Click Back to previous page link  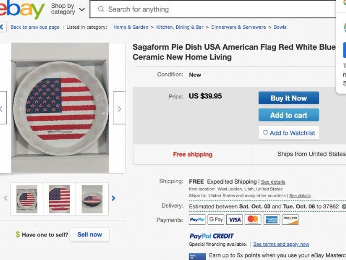(x=34, y=27)
